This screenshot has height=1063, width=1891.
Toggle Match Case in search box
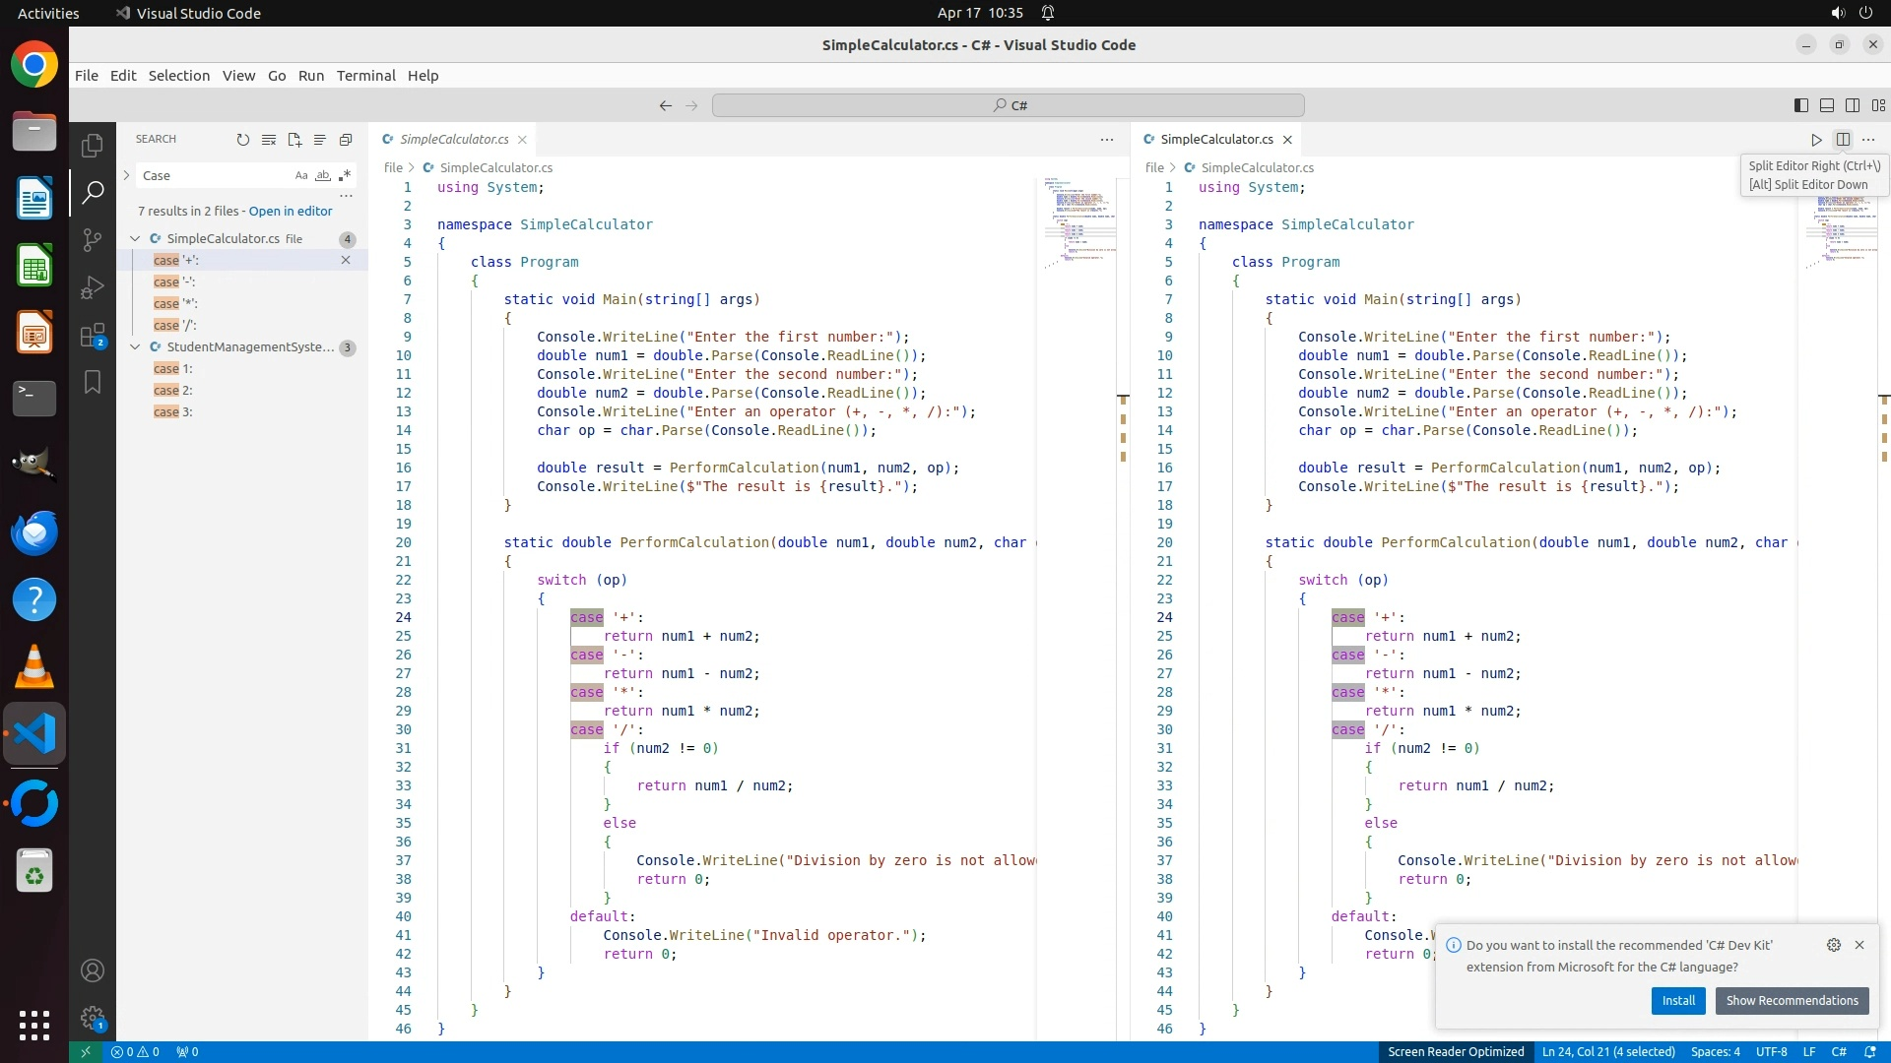pyautogui.click(x=301, y=175)
